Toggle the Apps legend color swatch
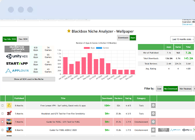Image resolution: width=195 pixels, height=140 pixels. pyautogui.click(x=87, y=48)
